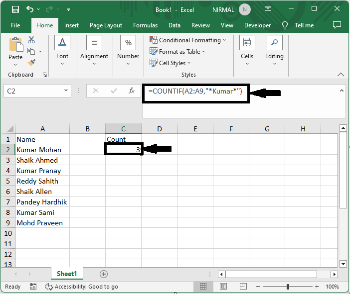Open the Cell Styles gallery

170,63
